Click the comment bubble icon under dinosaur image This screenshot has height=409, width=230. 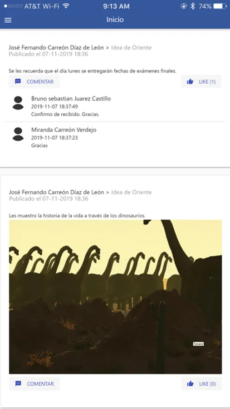(18, 384)
